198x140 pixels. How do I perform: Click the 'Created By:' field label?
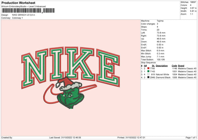pos(7,137)
